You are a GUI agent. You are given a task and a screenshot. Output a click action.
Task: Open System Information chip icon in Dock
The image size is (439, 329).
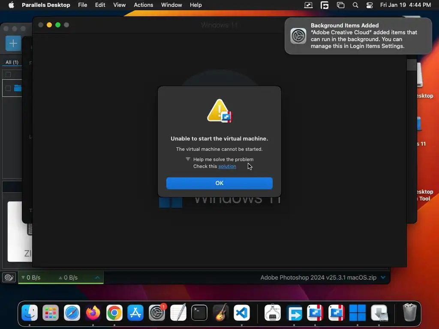point(273,312)
